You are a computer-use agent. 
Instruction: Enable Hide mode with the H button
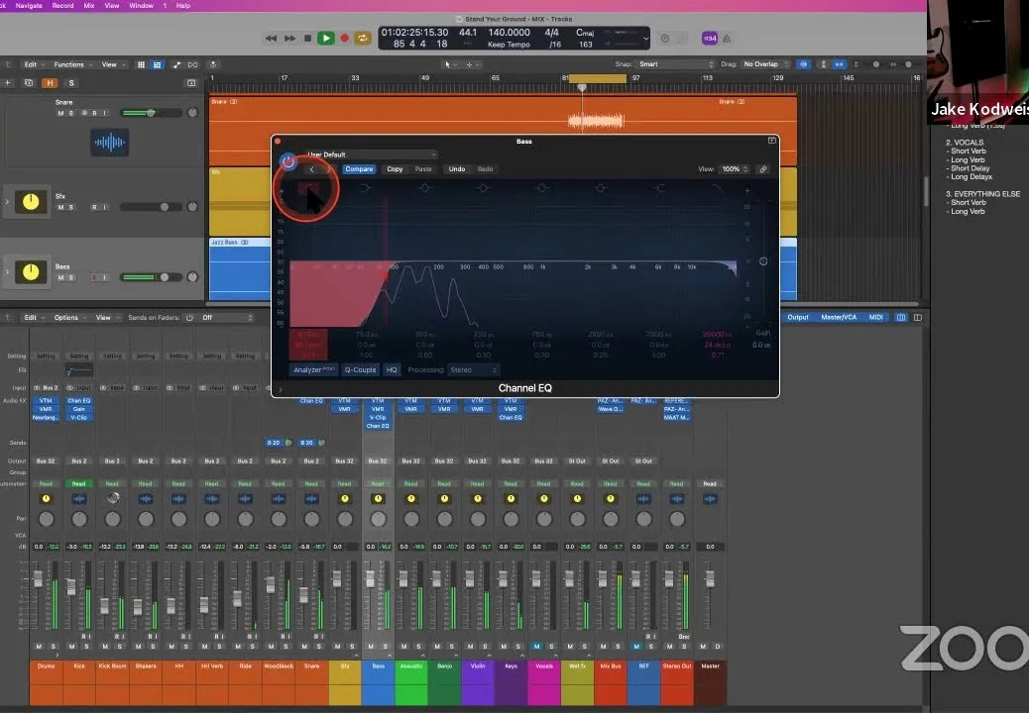tap(50, 83)
